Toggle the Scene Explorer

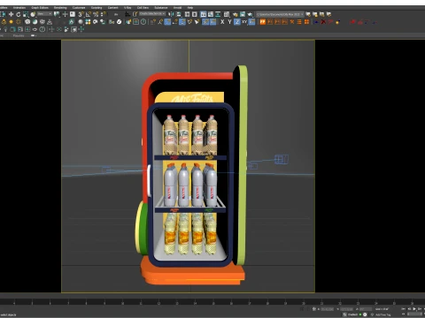tap(187, 14)
